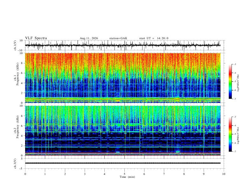Click the ch.1(V) waveform trace
The image size is (252, 195).
123,45
